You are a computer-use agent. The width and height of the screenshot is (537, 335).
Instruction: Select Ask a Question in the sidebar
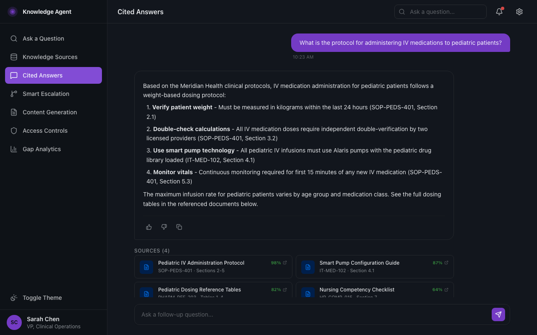coord(43,39)
